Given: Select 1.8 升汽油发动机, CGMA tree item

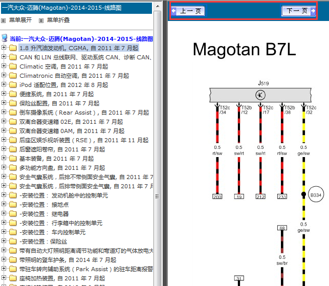Looking at the screenshot, I should point(79,48).
